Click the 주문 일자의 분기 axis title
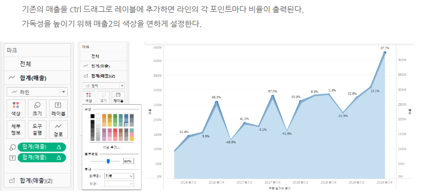 click(279, 188)
